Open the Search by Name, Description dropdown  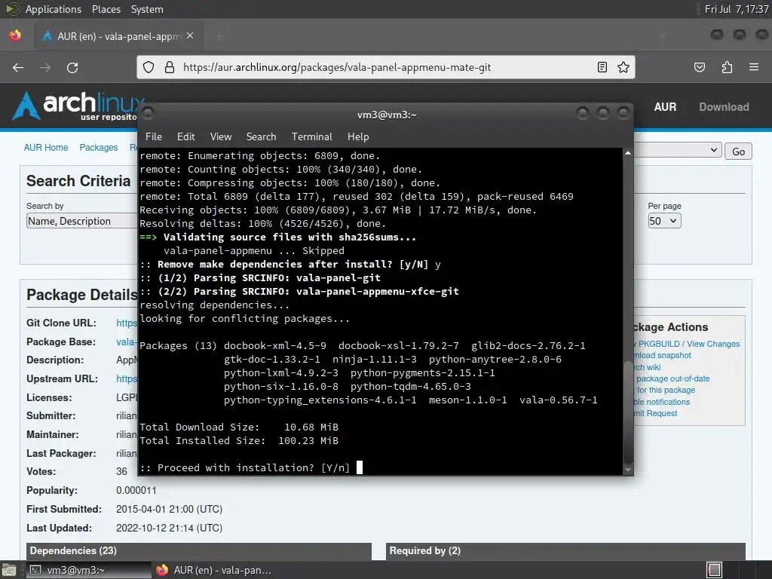(x=81, y=221)
